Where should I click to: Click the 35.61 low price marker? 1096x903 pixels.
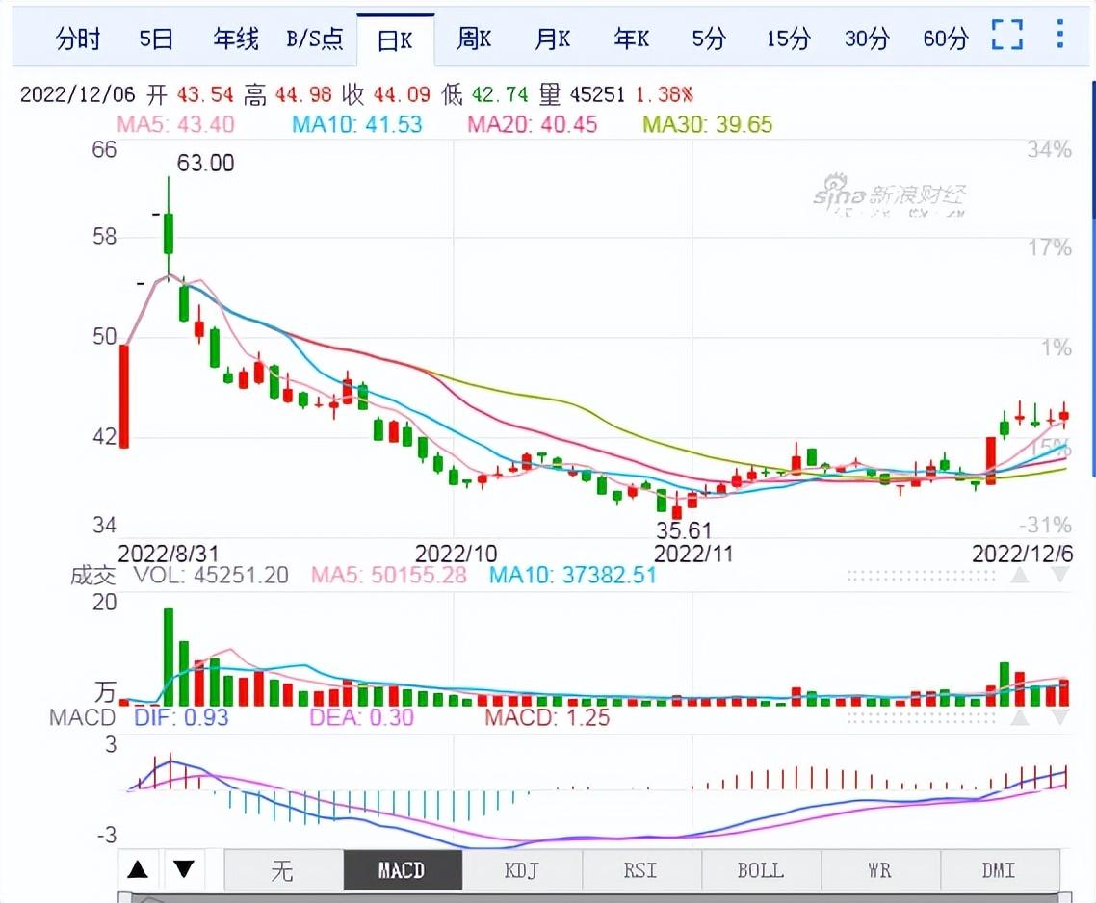(x=683, y=530)
